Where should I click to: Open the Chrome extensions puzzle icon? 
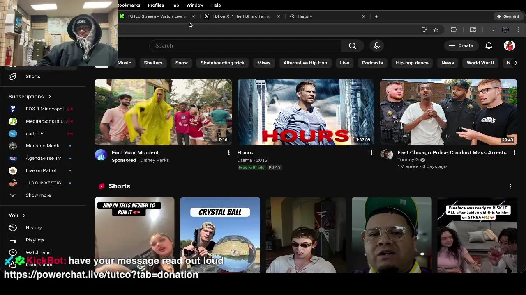(x=454, y=29)
